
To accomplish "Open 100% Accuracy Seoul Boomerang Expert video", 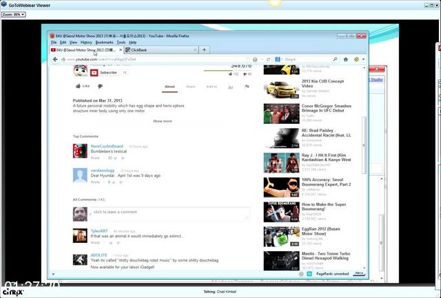I will coord(326,182).
